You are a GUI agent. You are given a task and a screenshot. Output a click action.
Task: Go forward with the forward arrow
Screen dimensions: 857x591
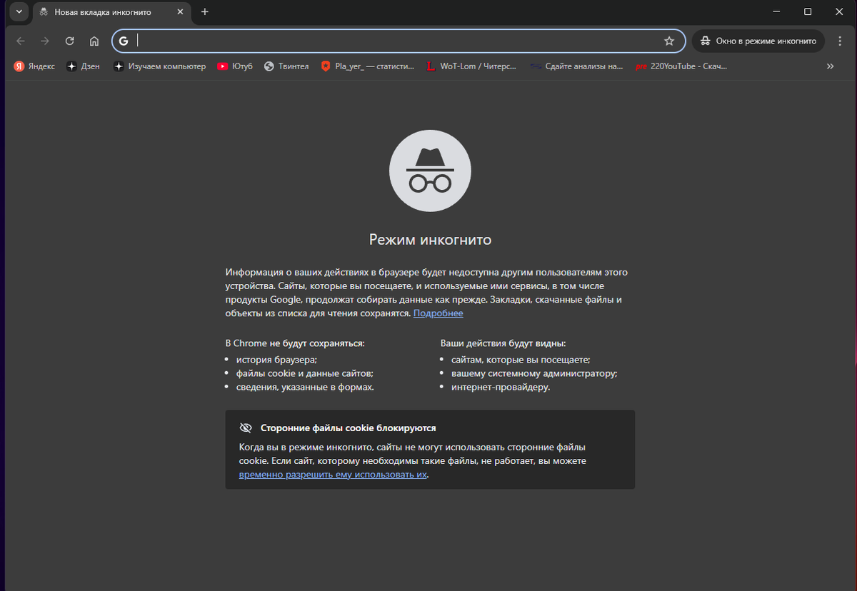tap(45, 41)
